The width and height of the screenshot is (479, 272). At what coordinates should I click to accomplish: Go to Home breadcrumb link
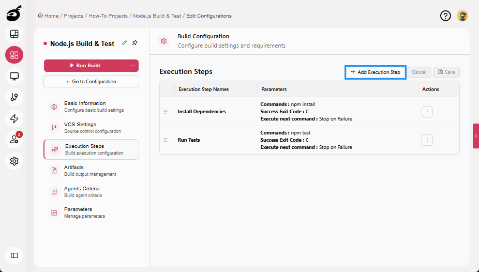[51, 16]
